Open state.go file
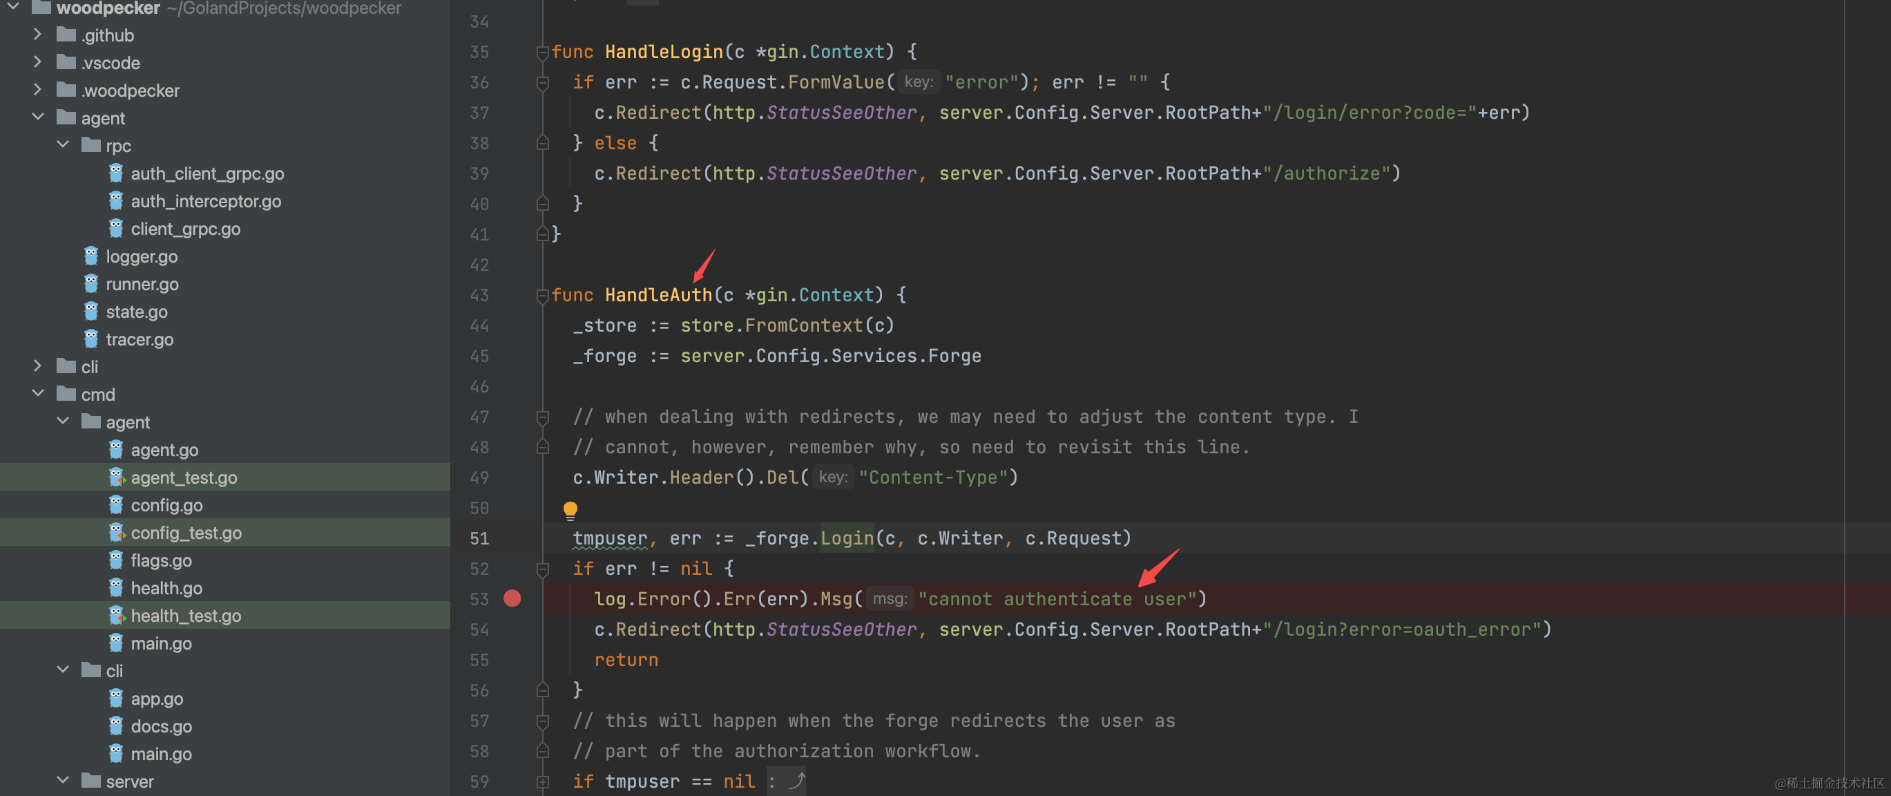This screenshot has width=1891, height=796. click(137, 312)
